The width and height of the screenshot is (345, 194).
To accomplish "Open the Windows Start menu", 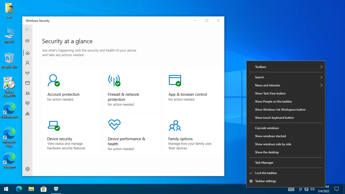I will (x=6, y=189).
